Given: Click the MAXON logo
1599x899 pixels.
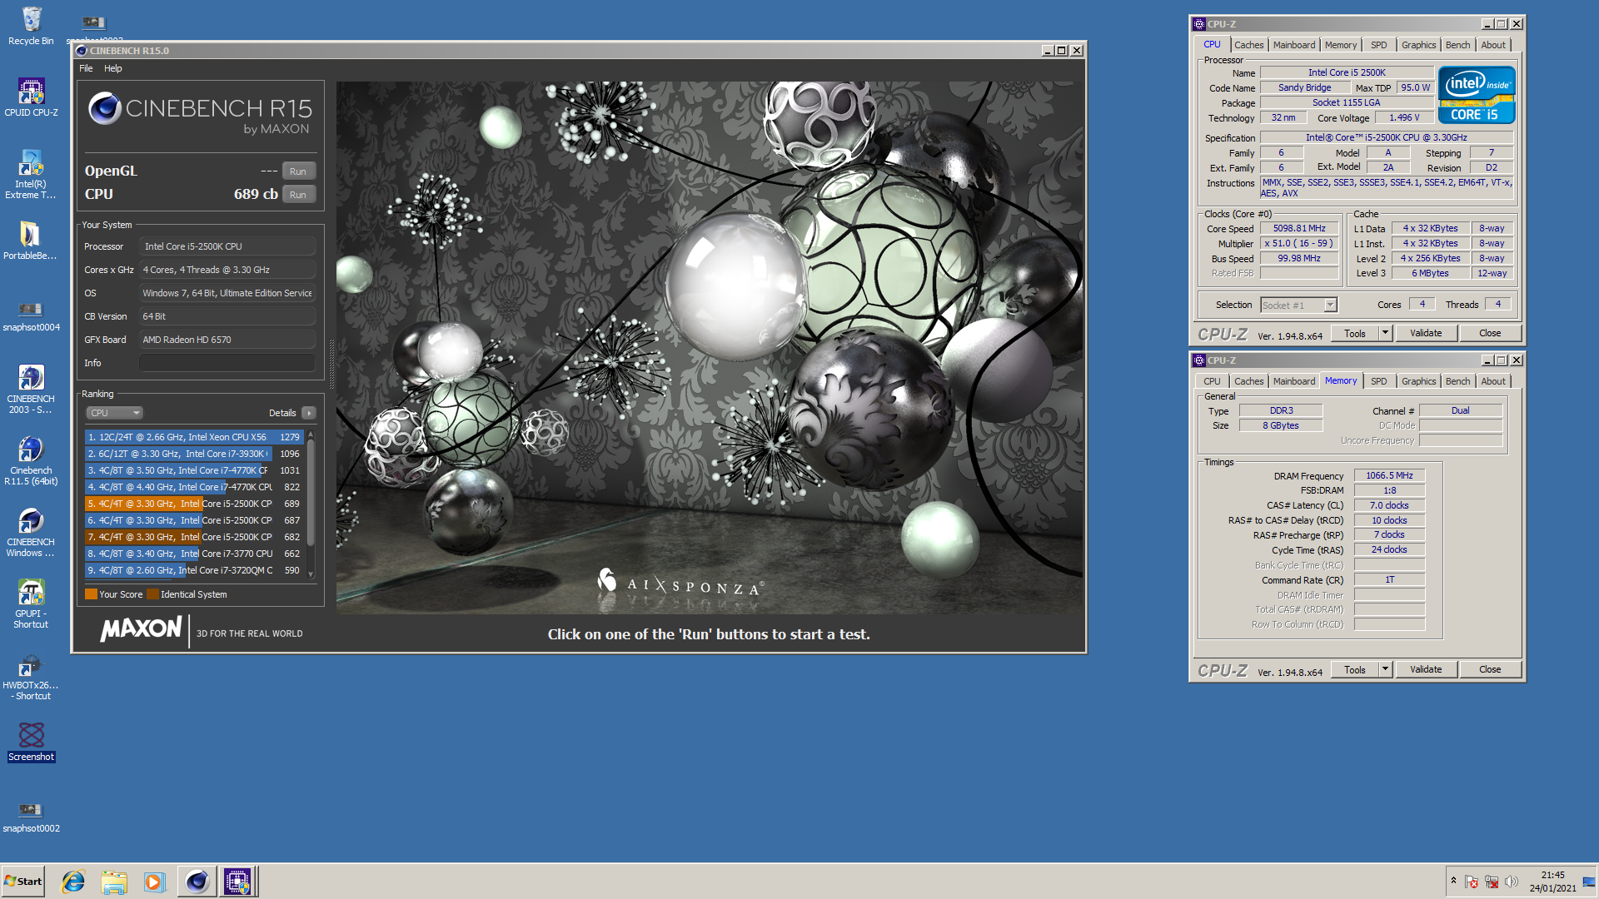Looking at the screenshot, I should tap(141, 629).
